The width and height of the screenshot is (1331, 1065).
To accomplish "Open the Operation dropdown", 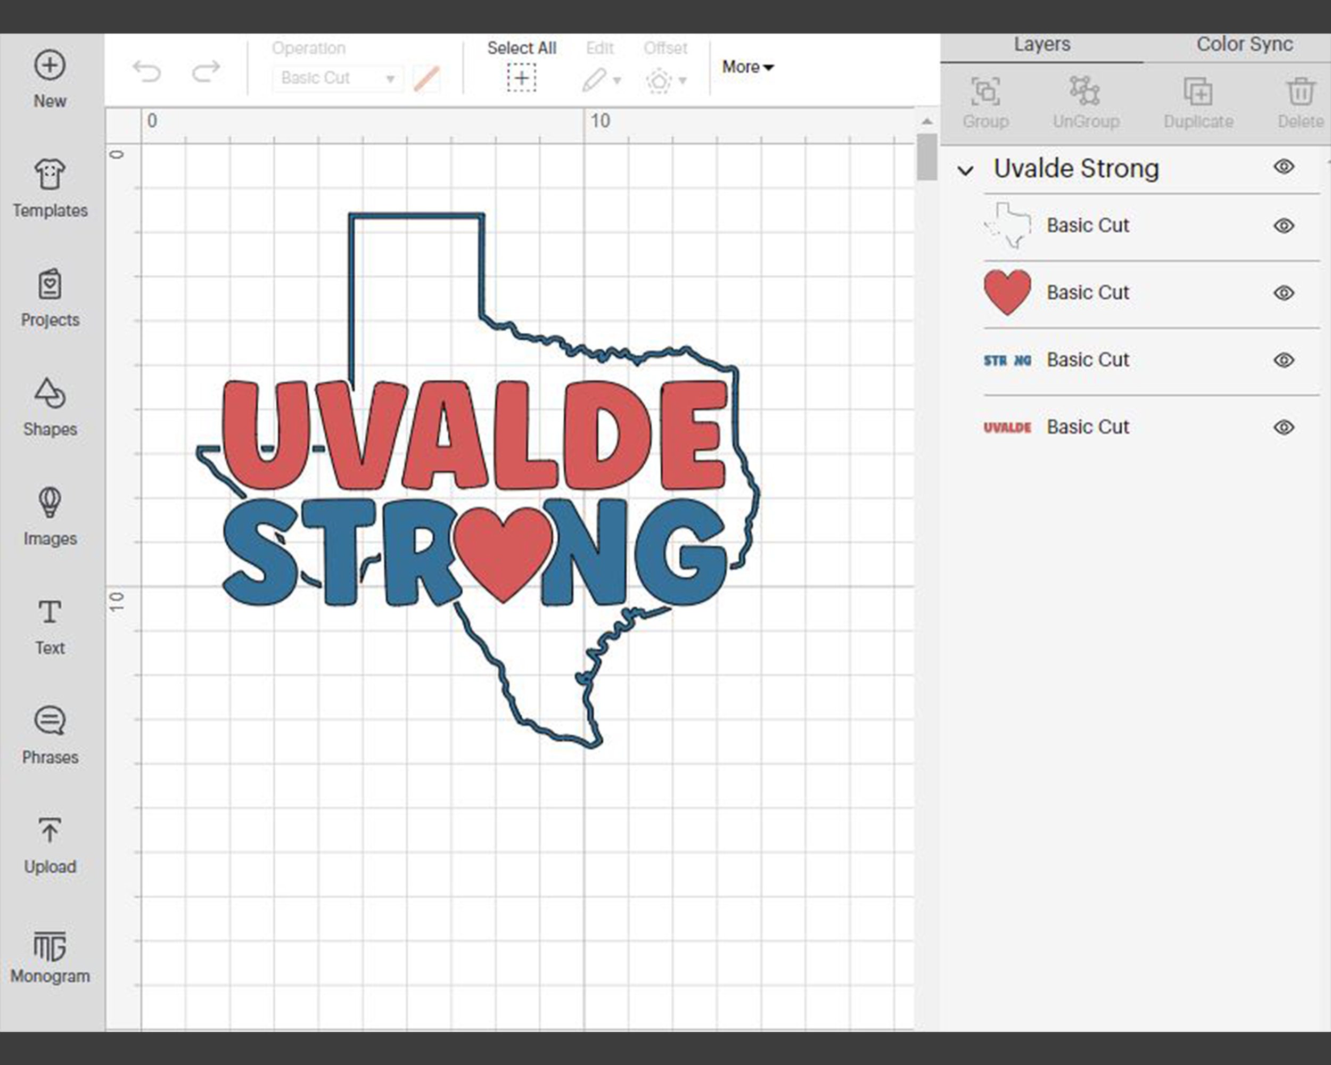I will tap(336, 78).
